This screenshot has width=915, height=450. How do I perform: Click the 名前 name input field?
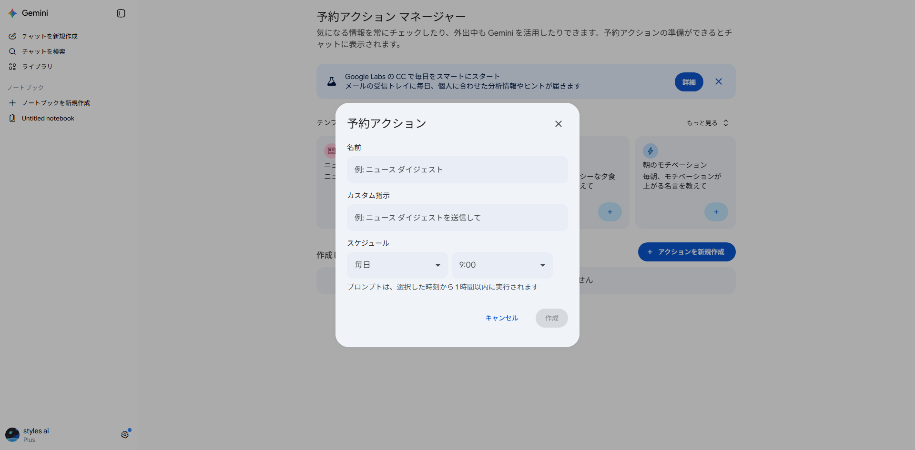point(457,170)
